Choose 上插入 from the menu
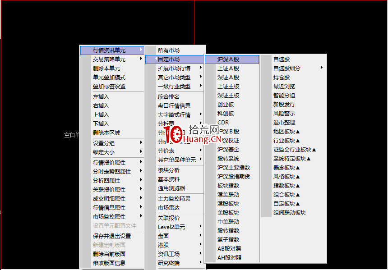The width and height of the screenshot is (388, 270). (x=112, y=115)
